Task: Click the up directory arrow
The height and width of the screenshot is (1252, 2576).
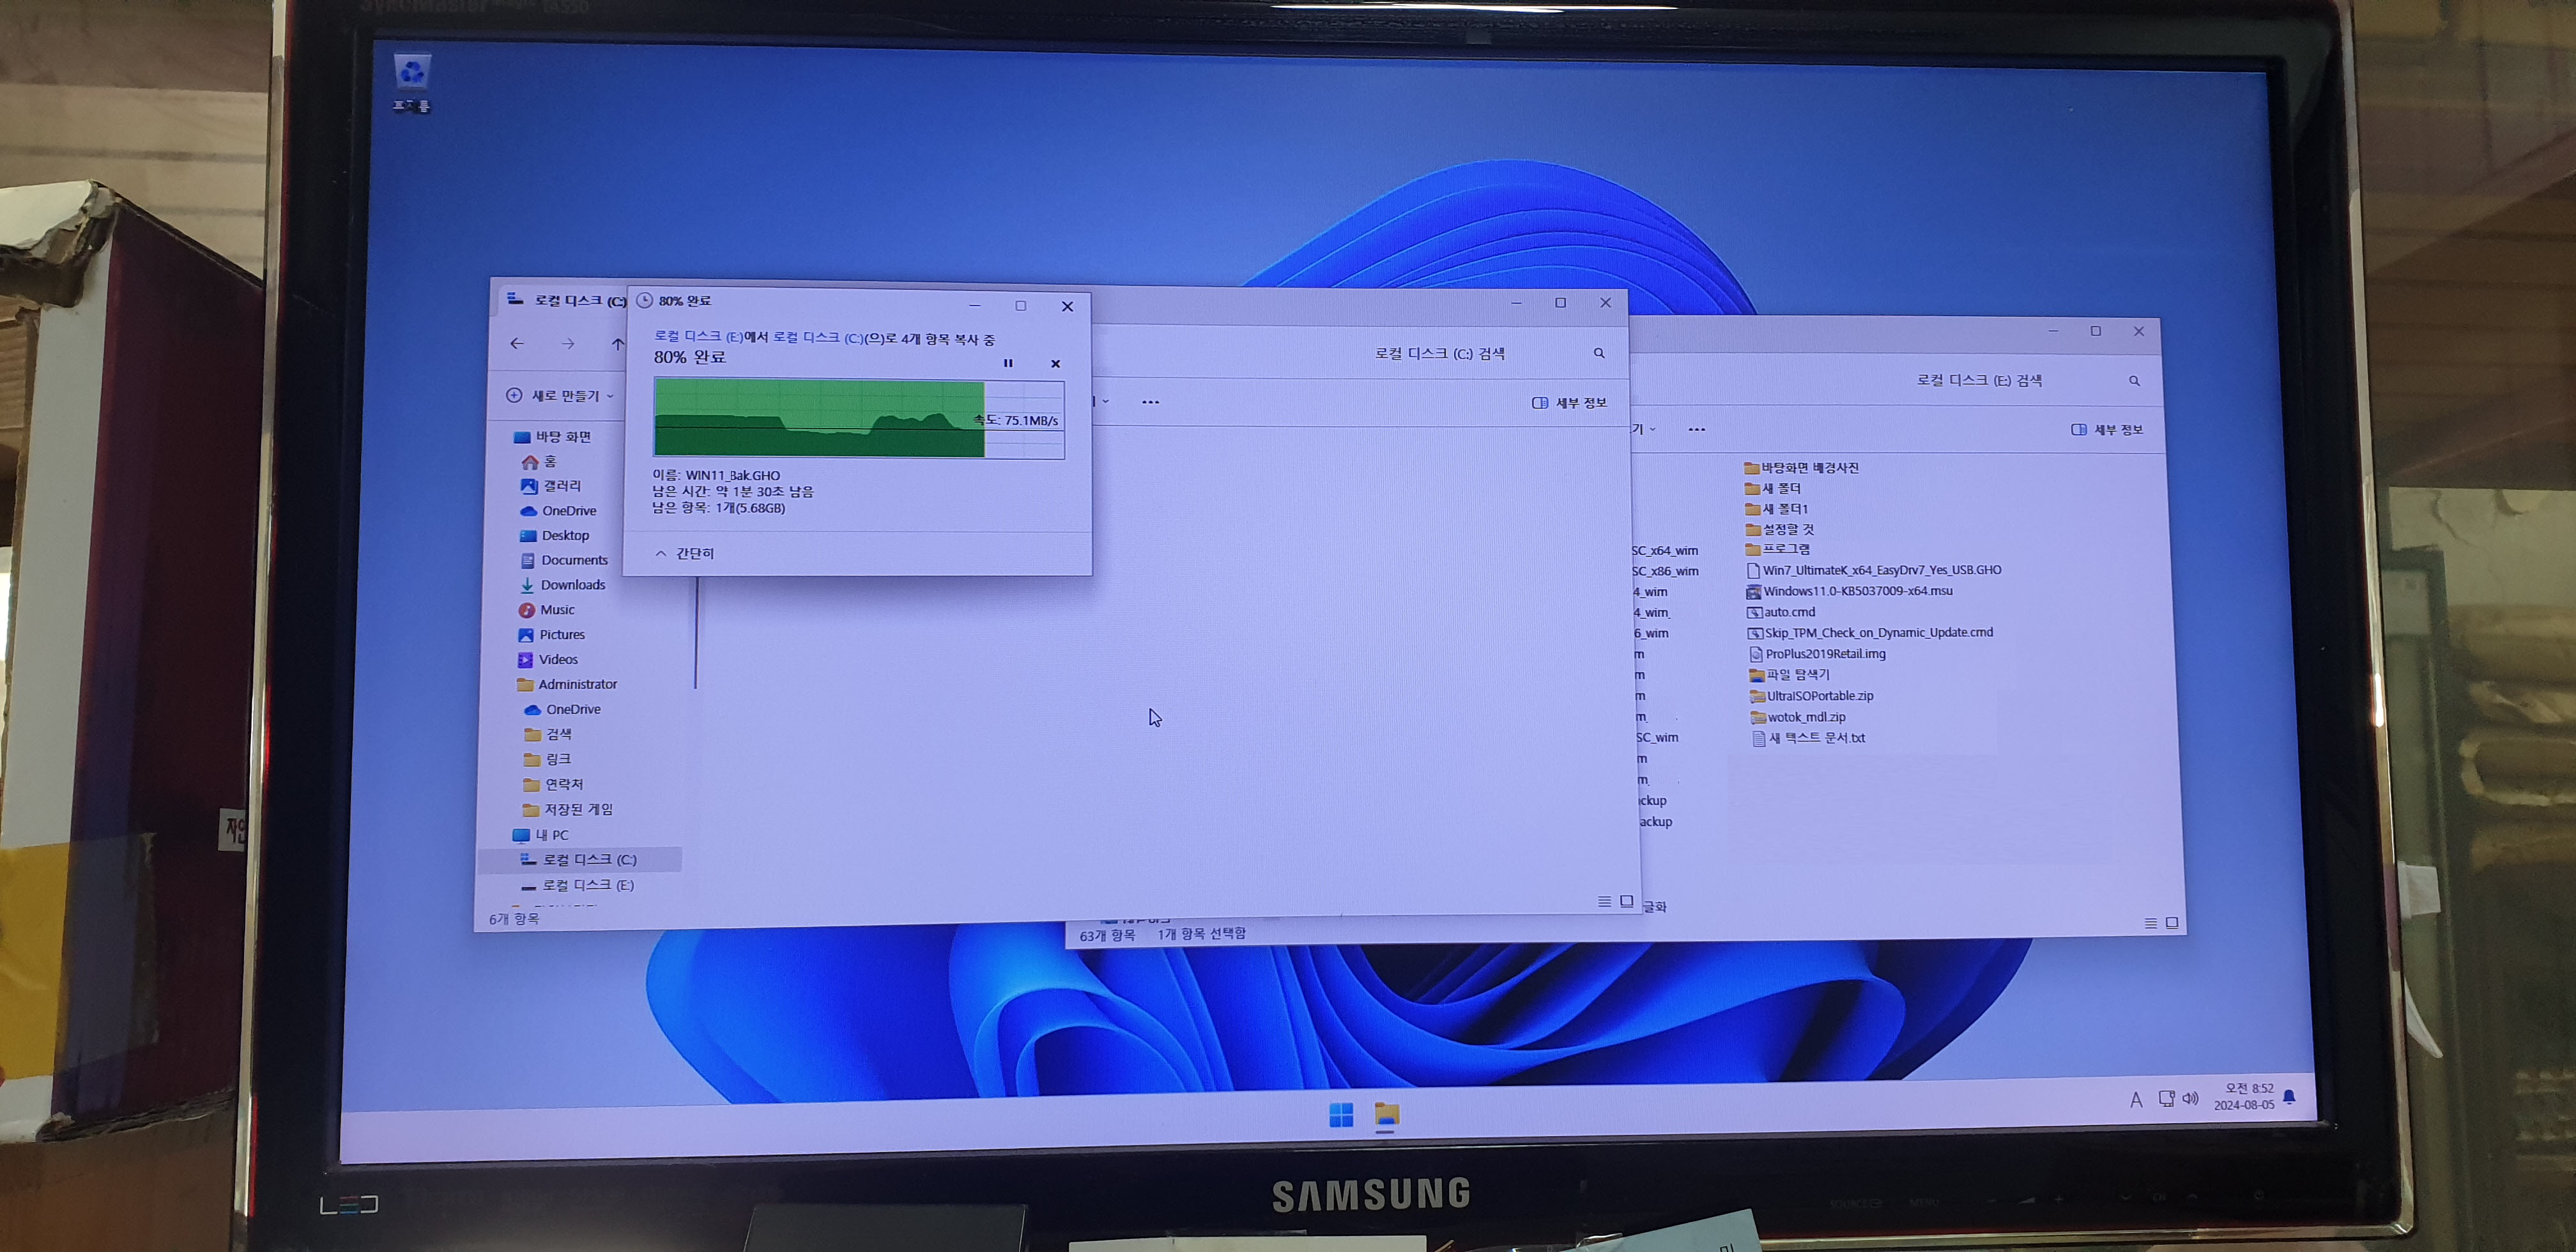Action: point(618,344)
